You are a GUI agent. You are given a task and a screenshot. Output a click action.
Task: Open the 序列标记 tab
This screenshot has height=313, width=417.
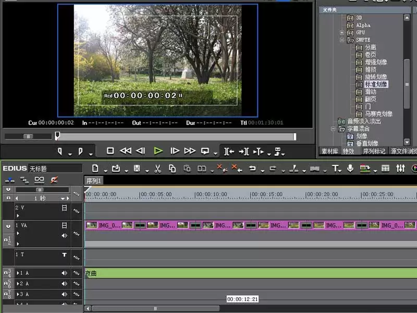374,151
